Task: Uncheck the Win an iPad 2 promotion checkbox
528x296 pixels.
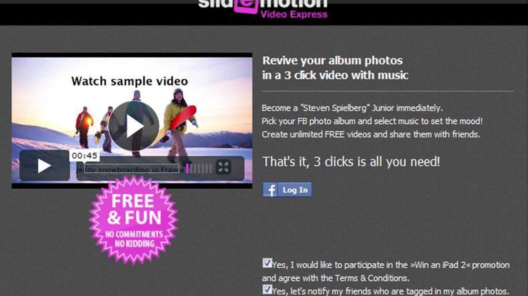Action: [267, 263]
